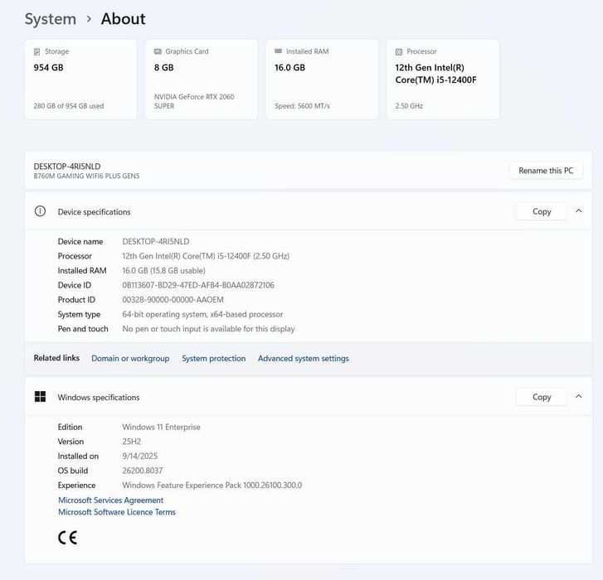Viewport: 603px width, 580px height.
Task: Copy the Windows specifications
Action: pos(542,397)
